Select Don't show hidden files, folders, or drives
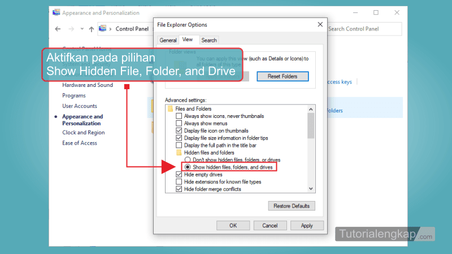 pos(188,160)
